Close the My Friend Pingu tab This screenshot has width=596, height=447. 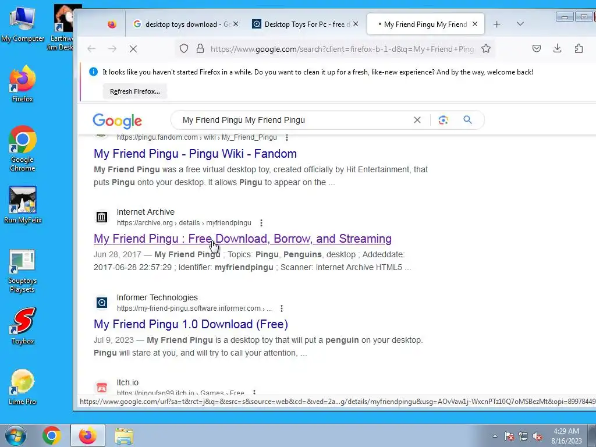[x=475, y=24]
